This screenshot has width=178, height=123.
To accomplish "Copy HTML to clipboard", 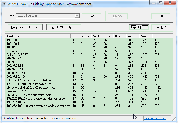I will click(x=64, y=27).
